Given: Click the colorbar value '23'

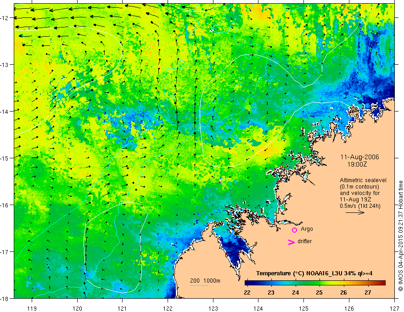Looking at the screenshot, I should click(x=271, y=292).
